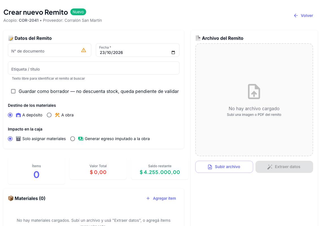Click the Extraer datos button
The height and width of the screenshot is (226, 321).
point(284,167)
